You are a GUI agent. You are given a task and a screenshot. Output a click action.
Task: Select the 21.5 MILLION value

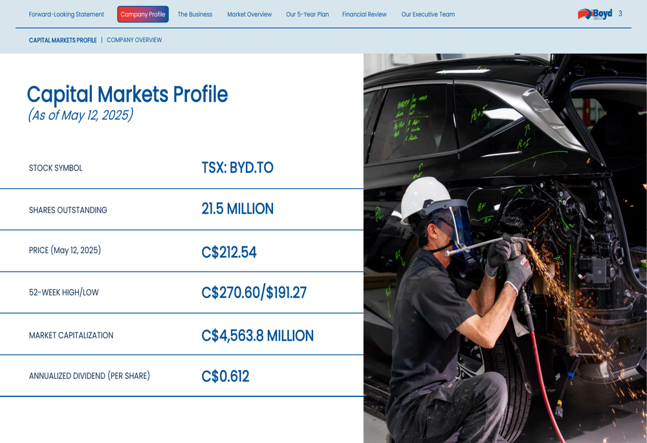click(237, 209)
